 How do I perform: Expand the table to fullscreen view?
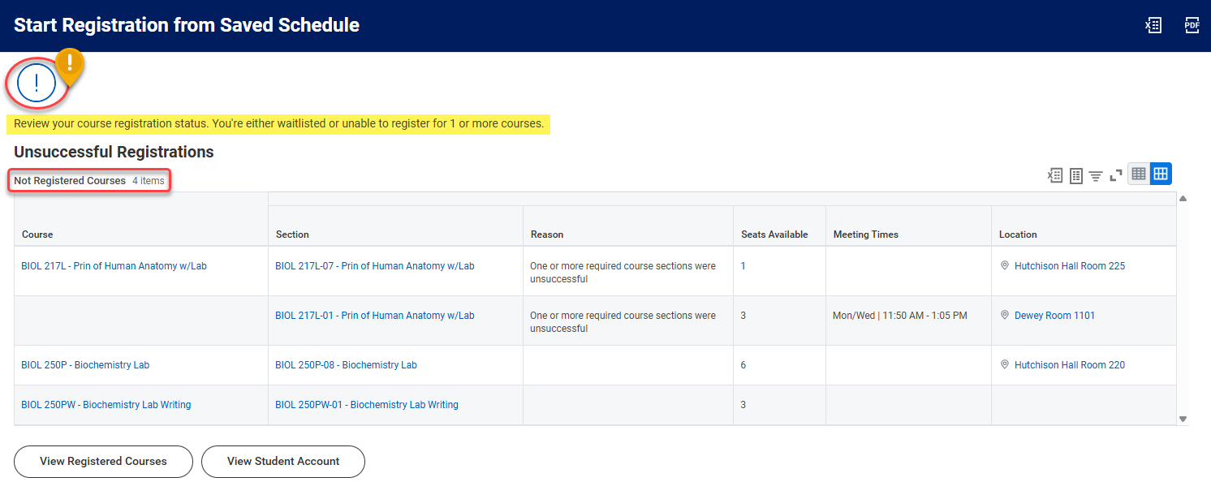pyautogui.click(x=1116, y=174)
